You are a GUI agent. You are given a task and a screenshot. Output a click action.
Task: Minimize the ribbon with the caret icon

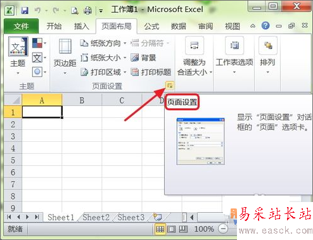[x=253, y=26]
